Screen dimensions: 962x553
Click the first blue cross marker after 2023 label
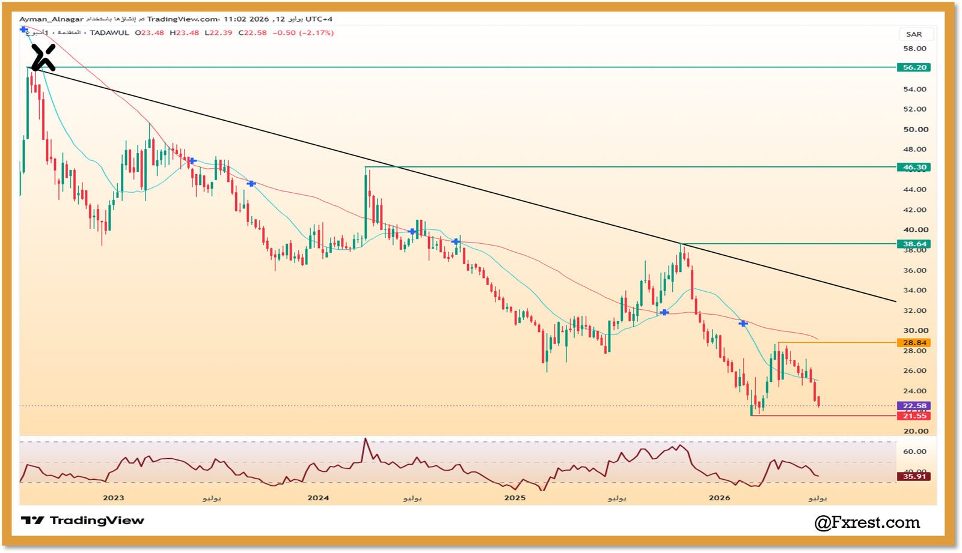[192, 161]
